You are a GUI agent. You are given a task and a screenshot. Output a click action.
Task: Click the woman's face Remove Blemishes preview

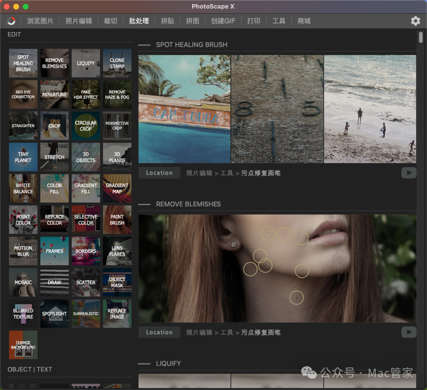pyautogui.click(x=277, y=268)
